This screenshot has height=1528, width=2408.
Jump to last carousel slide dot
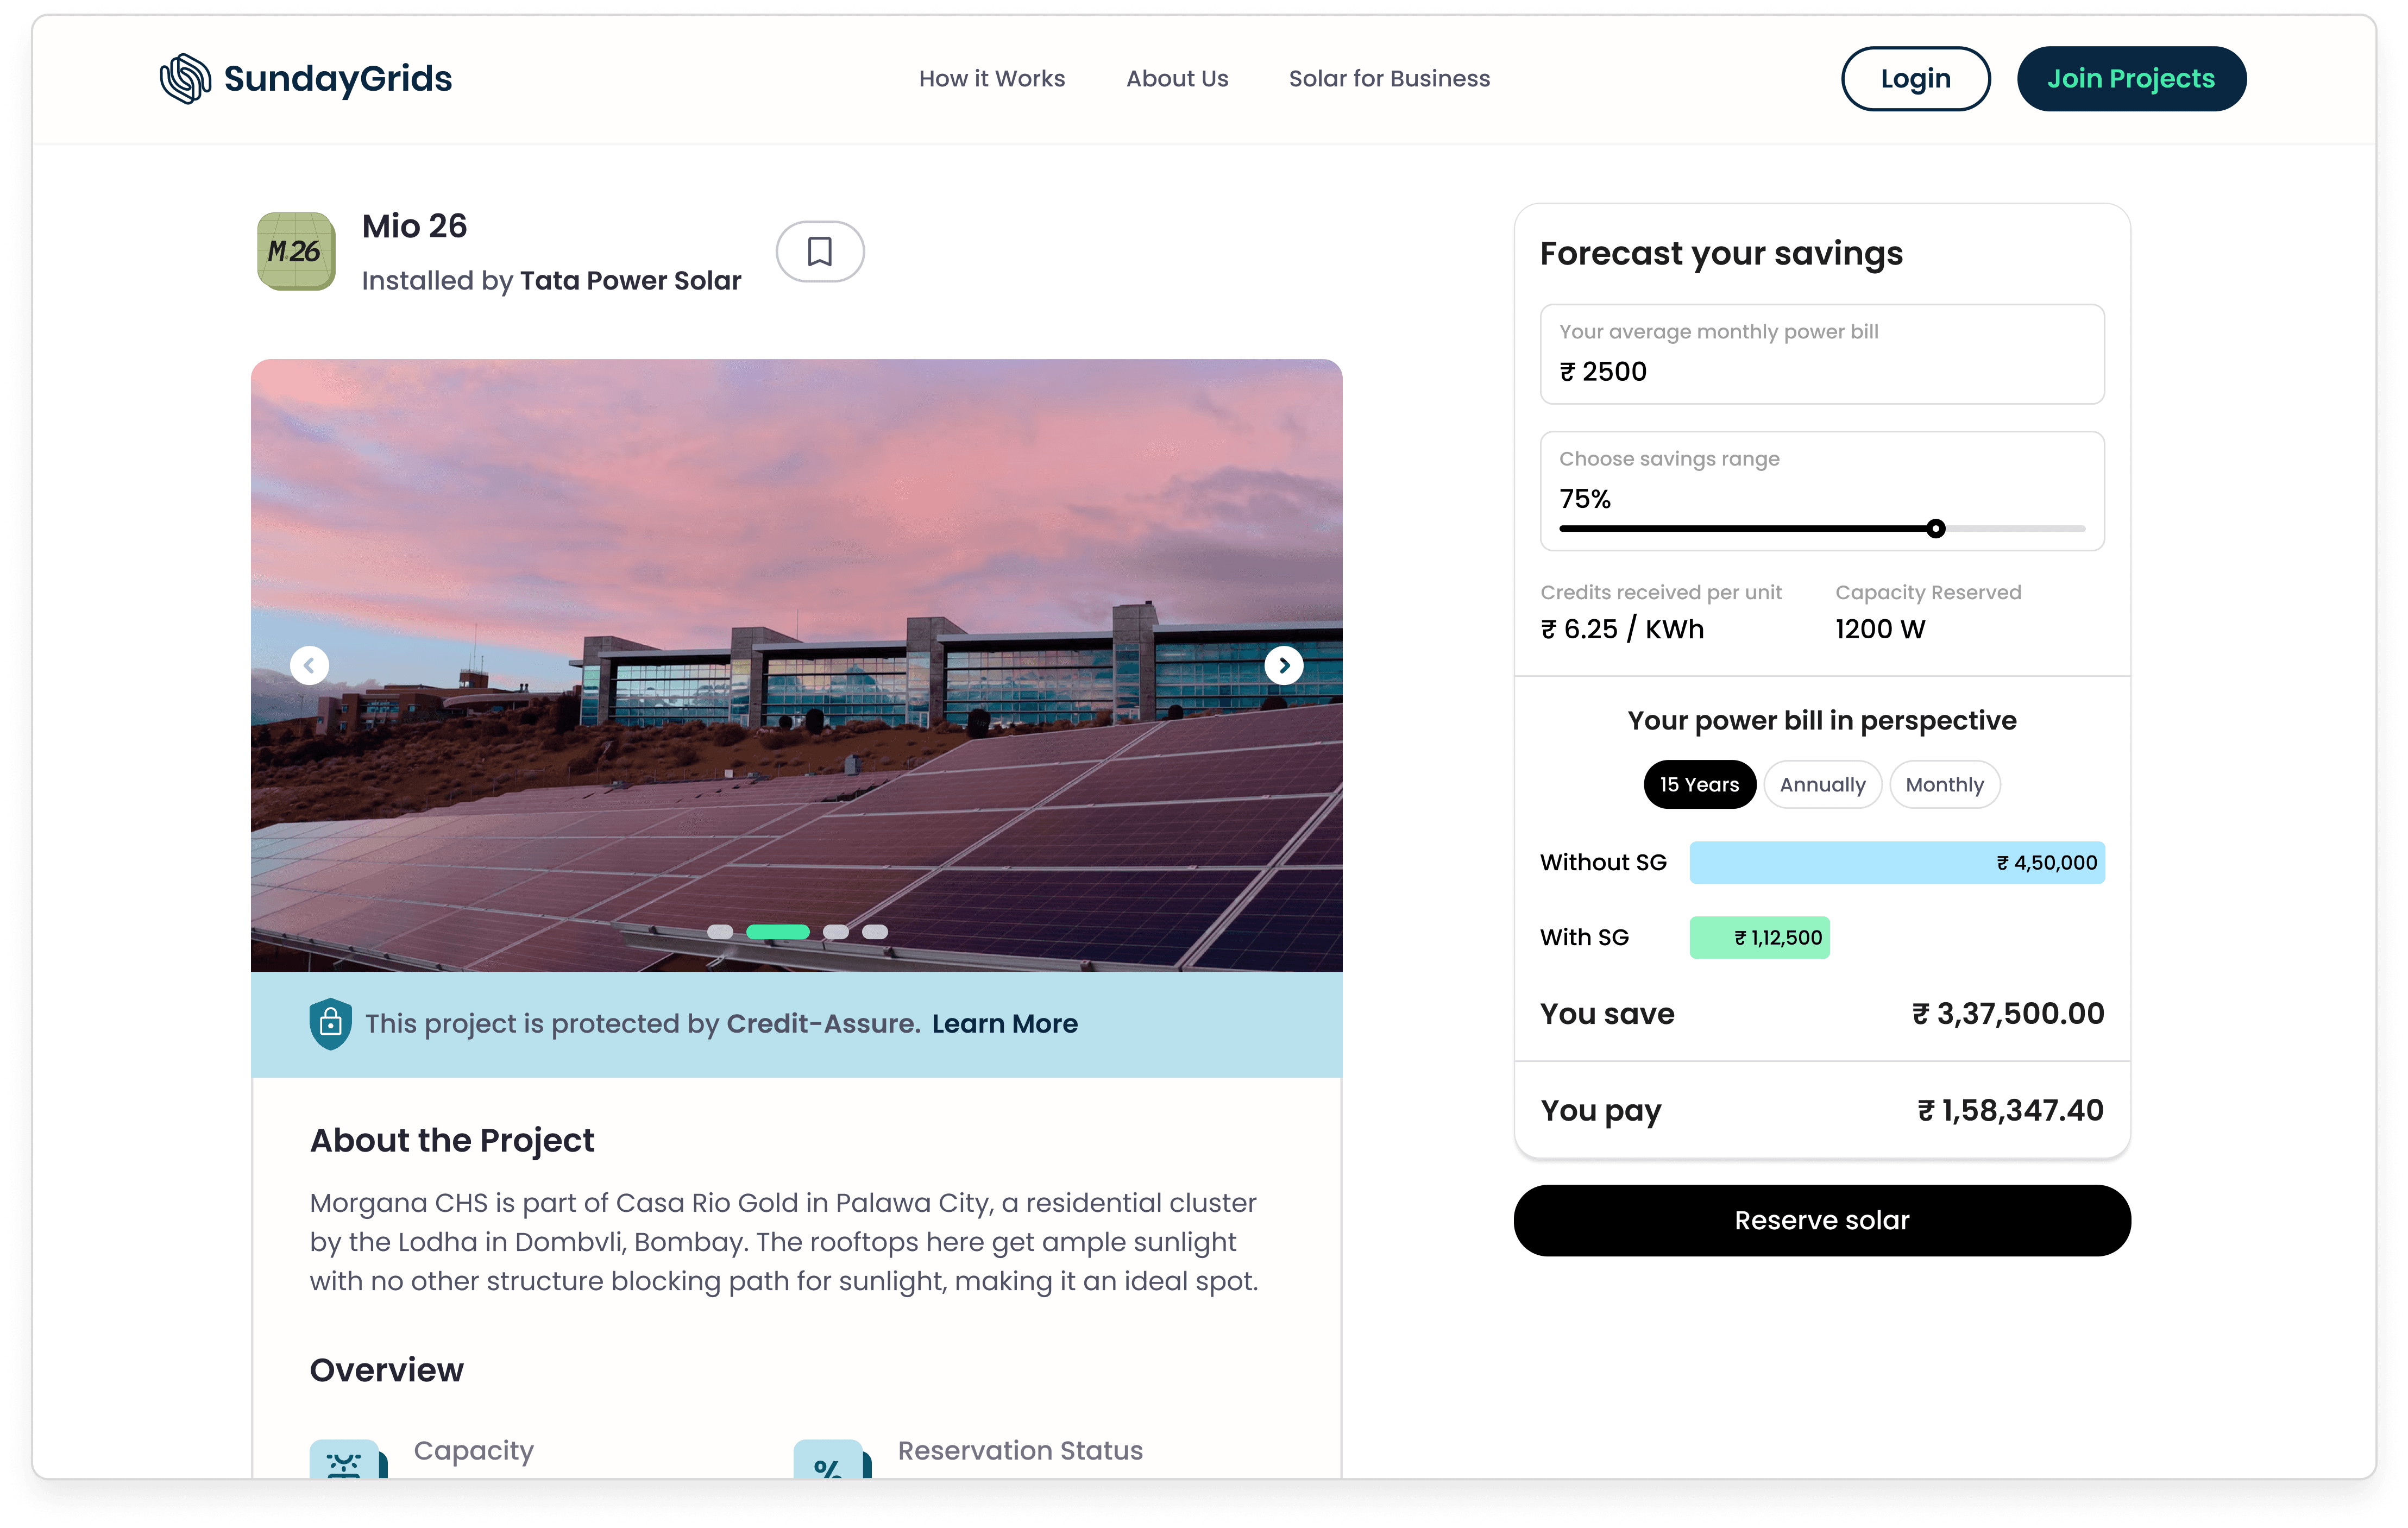(875, 932)
